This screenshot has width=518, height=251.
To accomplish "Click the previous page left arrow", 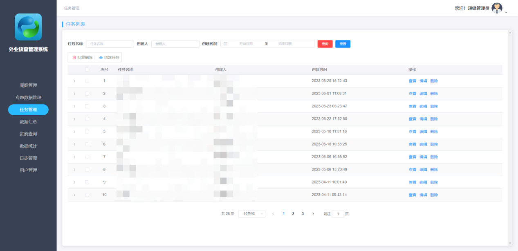I will click(x=273, y=214).
